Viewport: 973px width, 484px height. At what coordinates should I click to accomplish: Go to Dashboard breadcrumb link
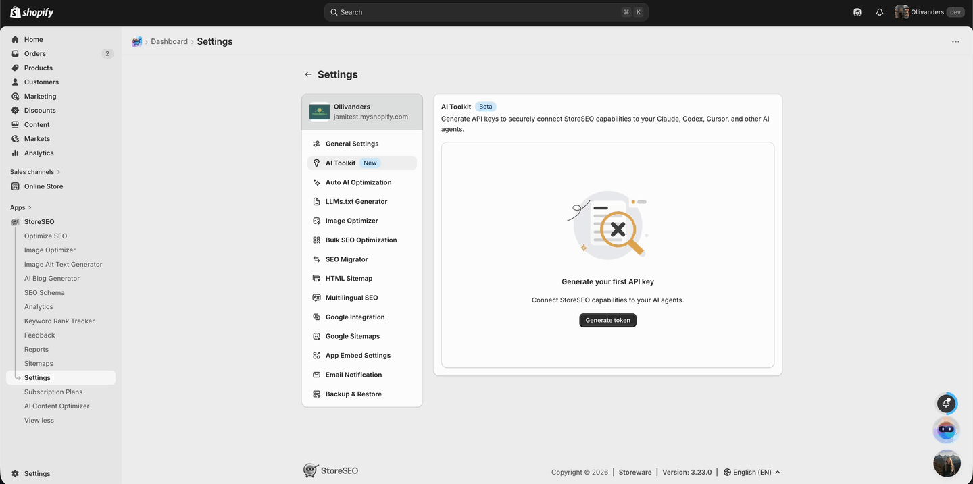170,41
